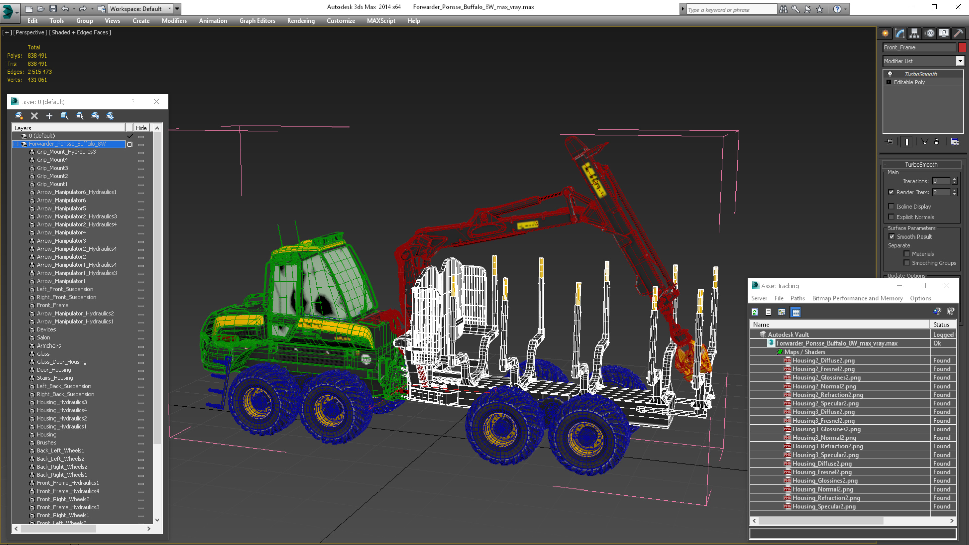Click Refresh icon in Asset Tracking toolbar
The height and width of the screenshot is (545, 969).
click(x=755, y=312)
